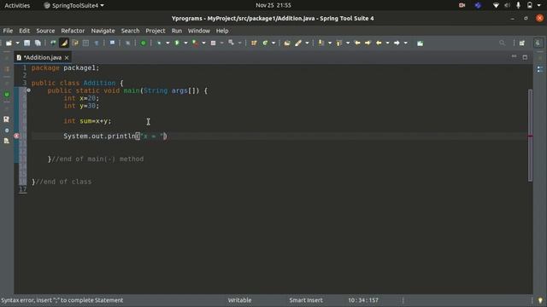Expand the Run dropdown arrow
Image resolution: width=547 pixels, height=307 pixels.
click(x=185, y=43)
